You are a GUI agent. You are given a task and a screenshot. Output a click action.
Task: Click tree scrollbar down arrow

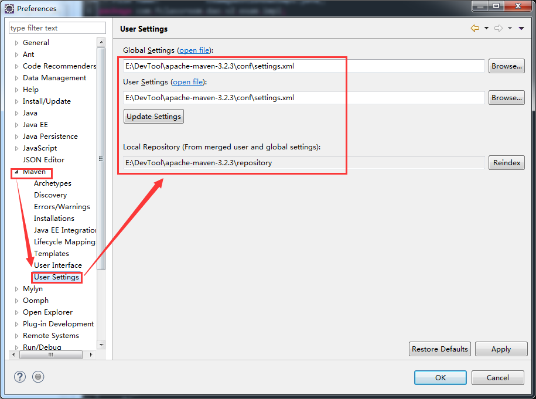101,345
